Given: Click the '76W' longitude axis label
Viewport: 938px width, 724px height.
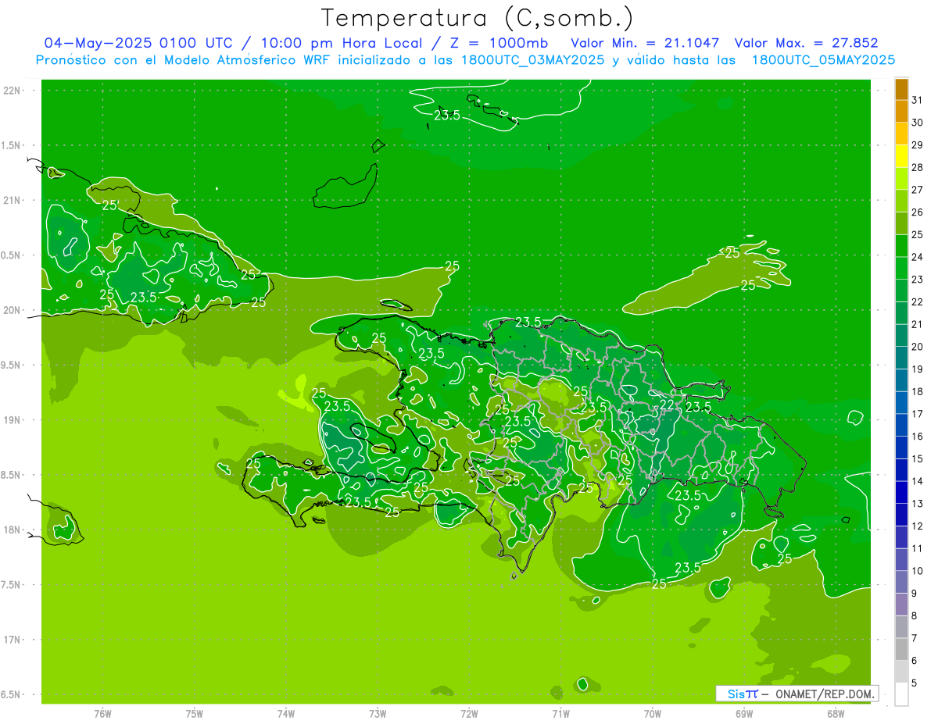Looking at the screenshot, I should [102, 714].
